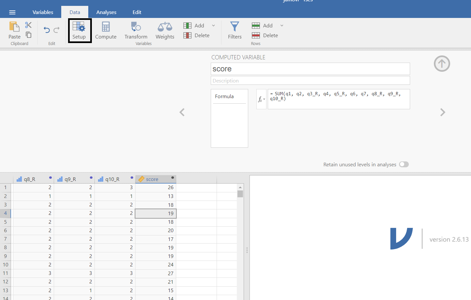Expand the Add rows dropdown arrow
The image size is (471, 300).
(282, 25)
